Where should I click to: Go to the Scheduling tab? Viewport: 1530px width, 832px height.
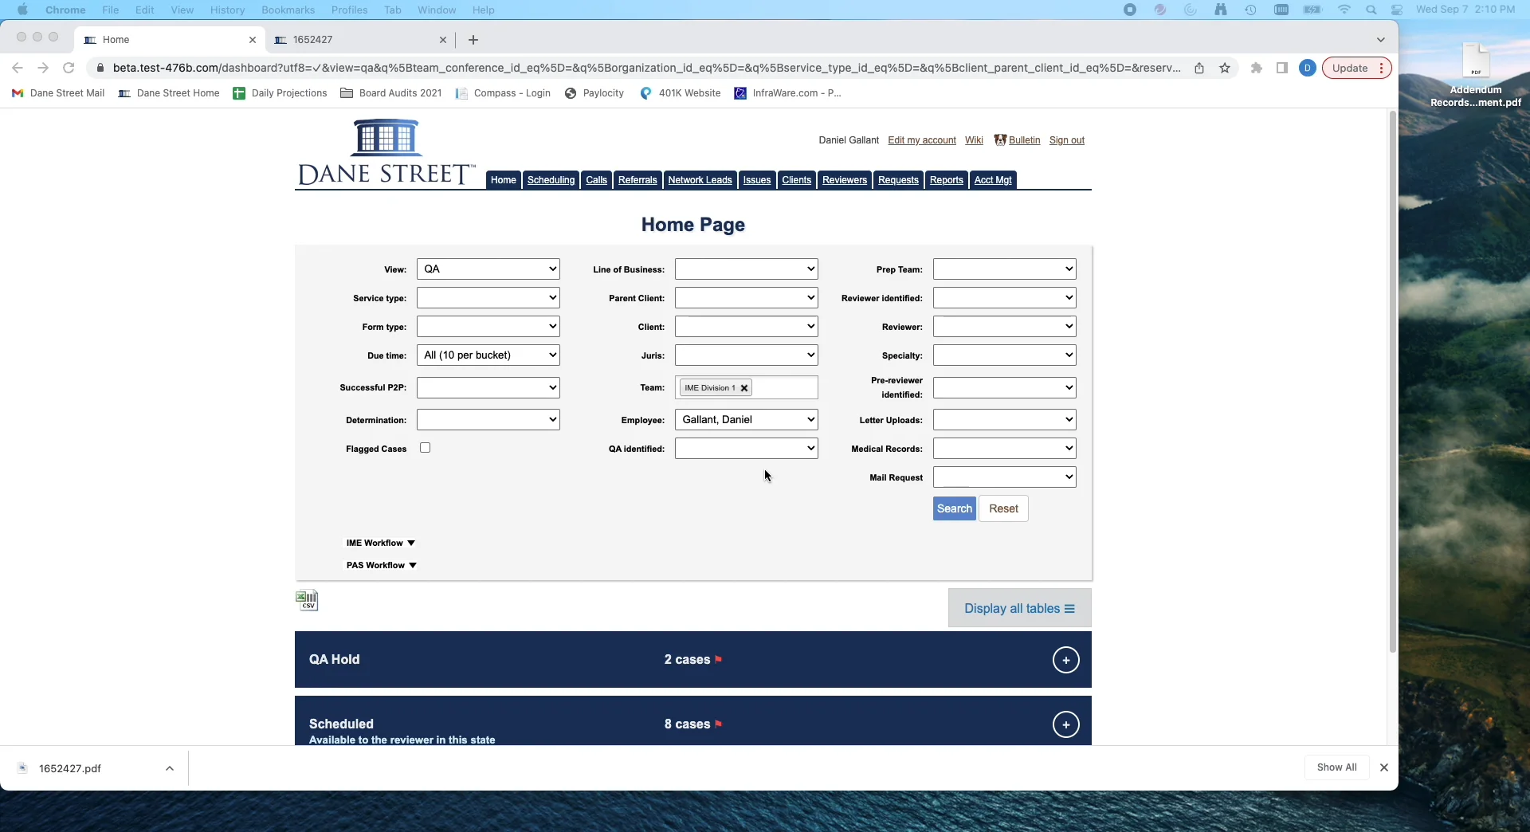pyautogui.click(x=551, y=180)
